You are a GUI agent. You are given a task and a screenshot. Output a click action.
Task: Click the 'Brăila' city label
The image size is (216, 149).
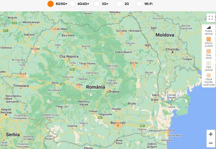click(x=155, y=100)
